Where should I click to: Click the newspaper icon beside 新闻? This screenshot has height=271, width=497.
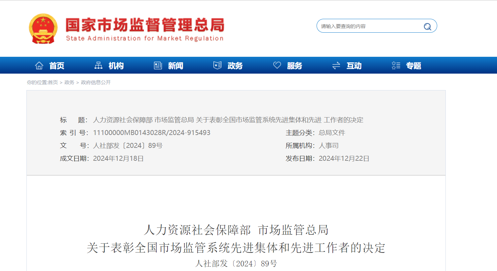pyautogui.click(x=158, y=65)
